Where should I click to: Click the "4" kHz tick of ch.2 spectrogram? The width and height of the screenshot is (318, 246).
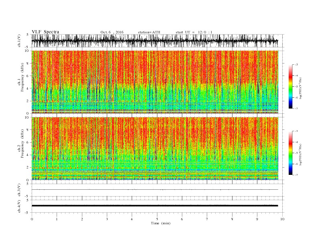[x=28, y=155]
